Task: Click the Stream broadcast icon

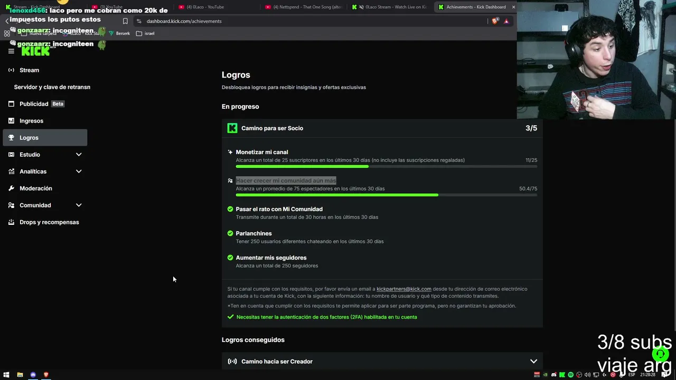Action: tap(11, 70)
